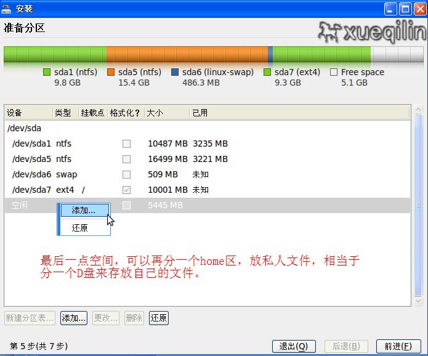
Task: Click the 还原 button below the list
Action: pos(159,318)
